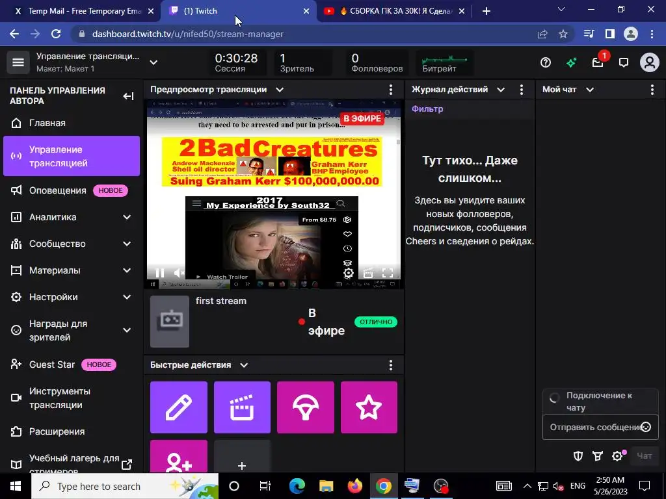Enter fullscreen on stream preview

tap(388, 274)
